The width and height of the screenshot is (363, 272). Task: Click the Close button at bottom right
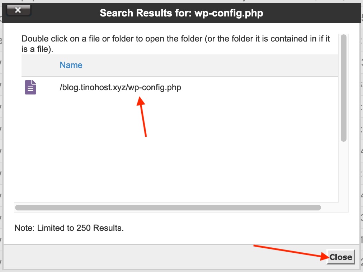(340, 257)
